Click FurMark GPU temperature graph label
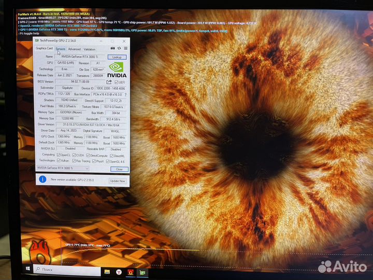Viewport: 373px width, 280px height. [x=88, y=245]
